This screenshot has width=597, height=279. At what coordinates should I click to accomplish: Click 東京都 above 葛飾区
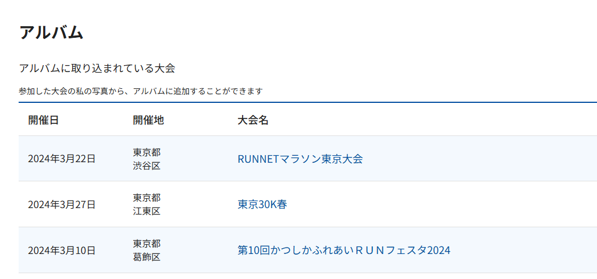tap(146, 244)
